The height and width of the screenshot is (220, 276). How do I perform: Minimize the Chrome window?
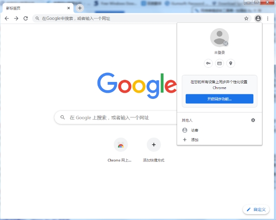point(248,2)
